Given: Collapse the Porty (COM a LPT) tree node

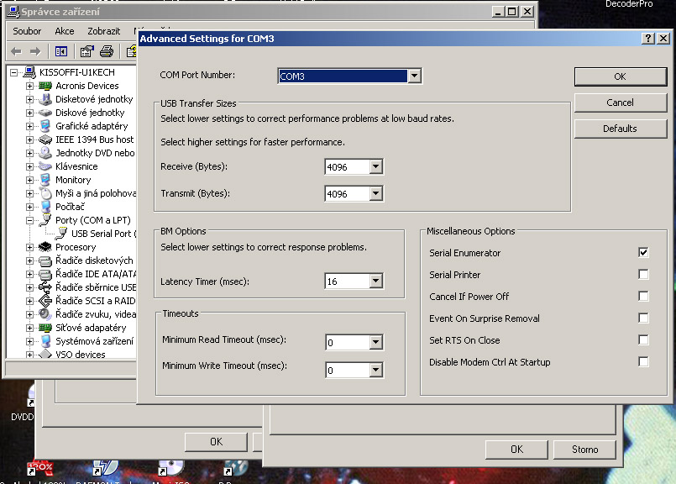Looking at the screenshot, I should [x=30, y=220].
